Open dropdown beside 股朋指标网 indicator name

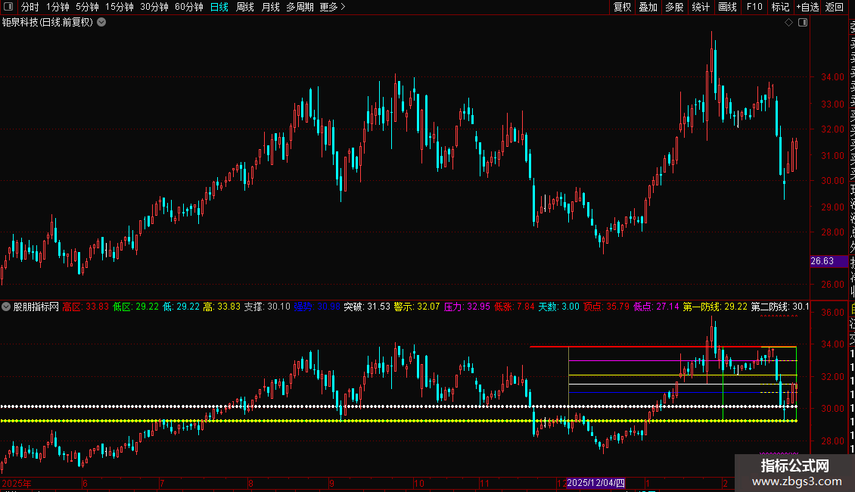6,307
